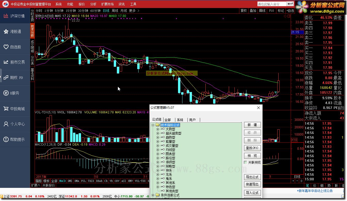Select the 周线 period tab
The height and width of the screenshot is (201, 347).
point(115,11)
